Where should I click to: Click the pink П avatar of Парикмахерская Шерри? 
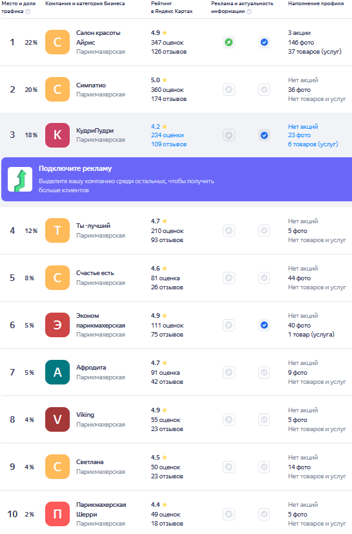[x=57, y=514]
